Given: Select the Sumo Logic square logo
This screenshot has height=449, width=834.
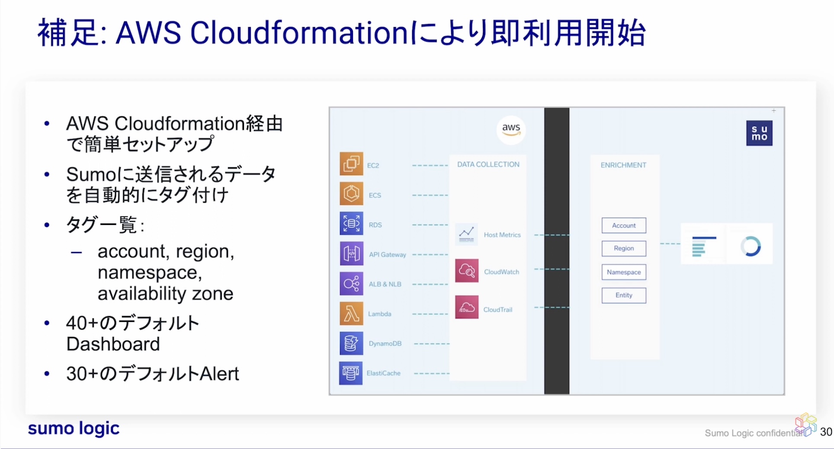Looking at the screenshot, I should (759, 133).
